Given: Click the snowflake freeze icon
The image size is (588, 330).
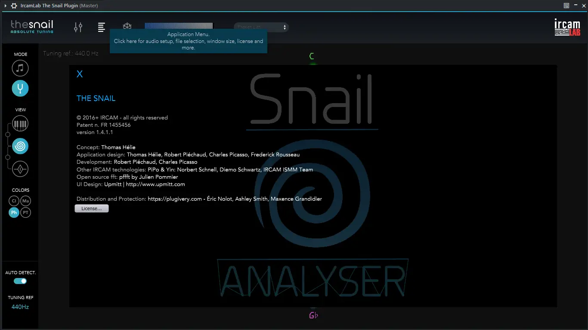Looking at the screenshot, I should pos(127,26).
